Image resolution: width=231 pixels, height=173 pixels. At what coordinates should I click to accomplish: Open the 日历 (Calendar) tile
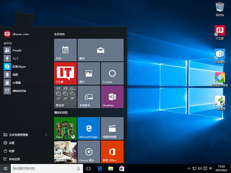[x=65, y=50]
